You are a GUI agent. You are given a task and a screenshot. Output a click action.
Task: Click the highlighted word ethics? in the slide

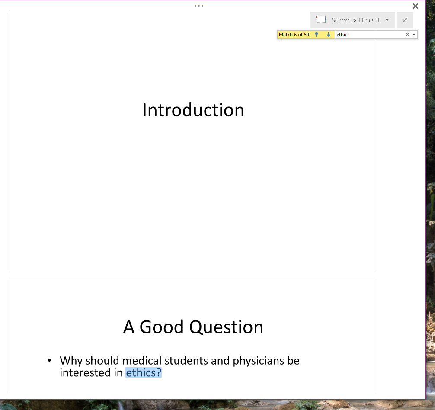[x=144, y=372]
